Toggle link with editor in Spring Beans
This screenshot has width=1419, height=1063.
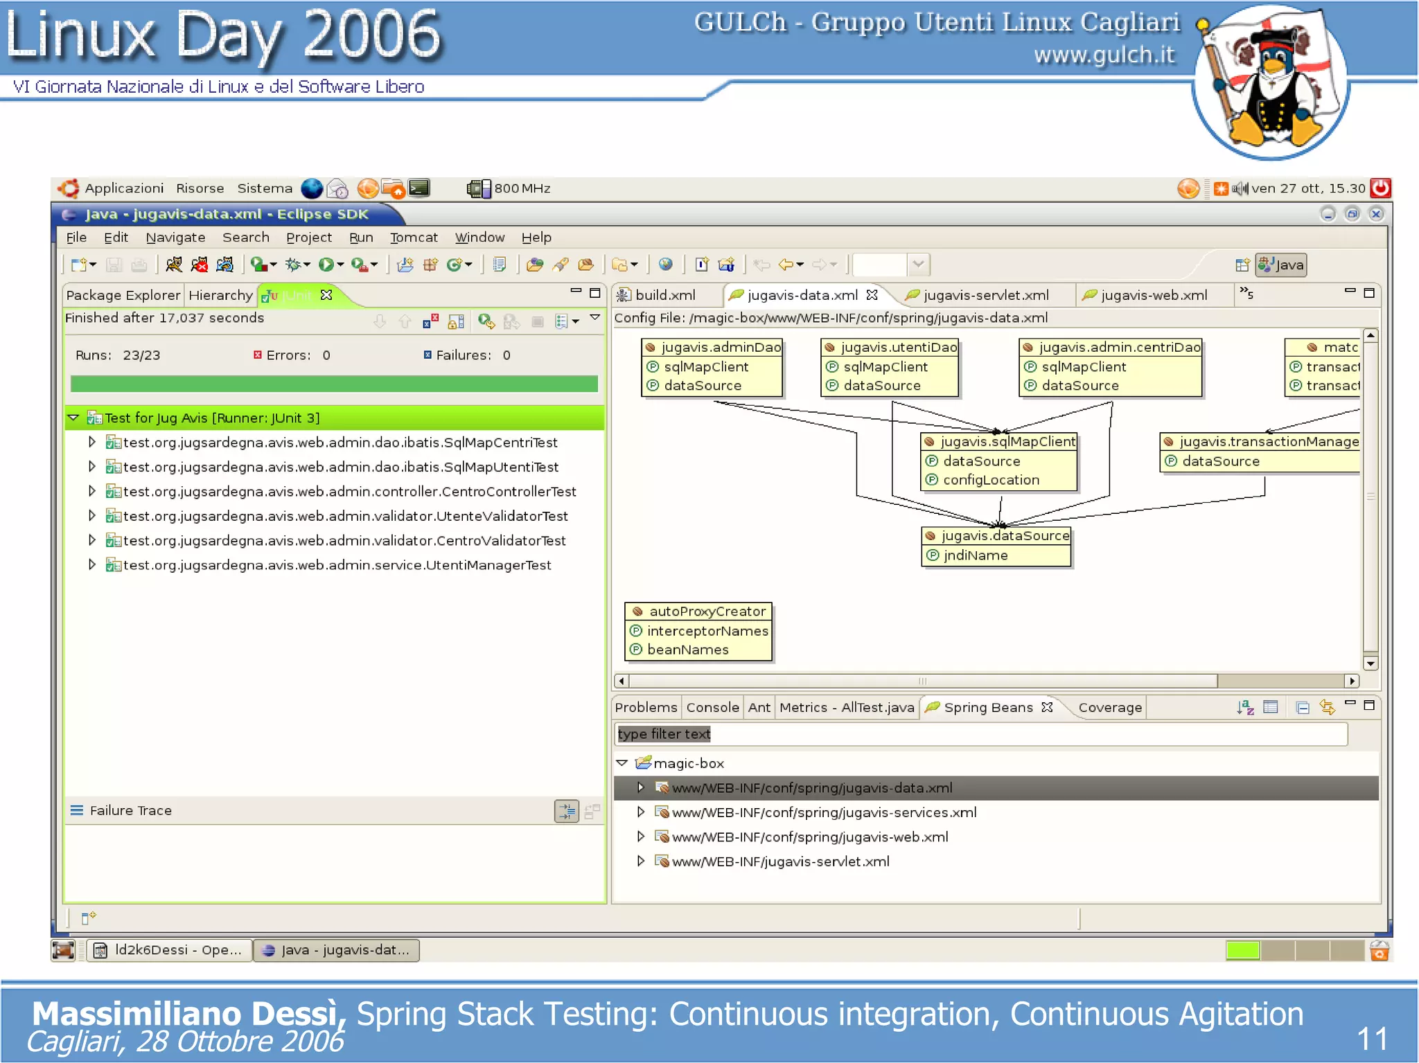[x=1327, y=707]
